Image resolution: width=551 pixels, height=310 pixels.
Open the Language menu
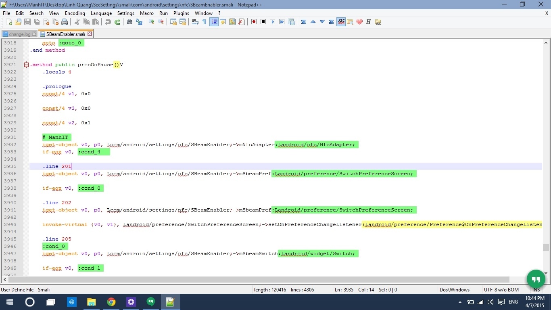tap(101, 13)
